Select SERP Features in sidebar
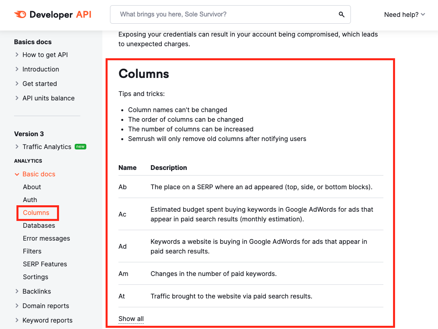The width and height of the screenshot is (438, 329). [45, 264]
